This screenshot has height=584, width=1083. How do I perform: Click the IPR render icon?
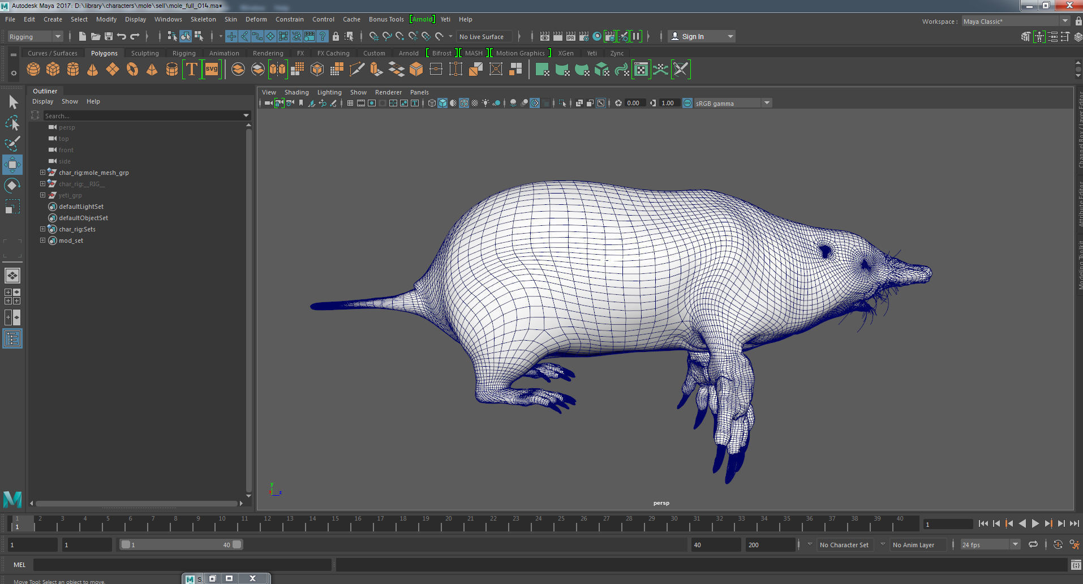pyautogui.click(x=571, y=36)
